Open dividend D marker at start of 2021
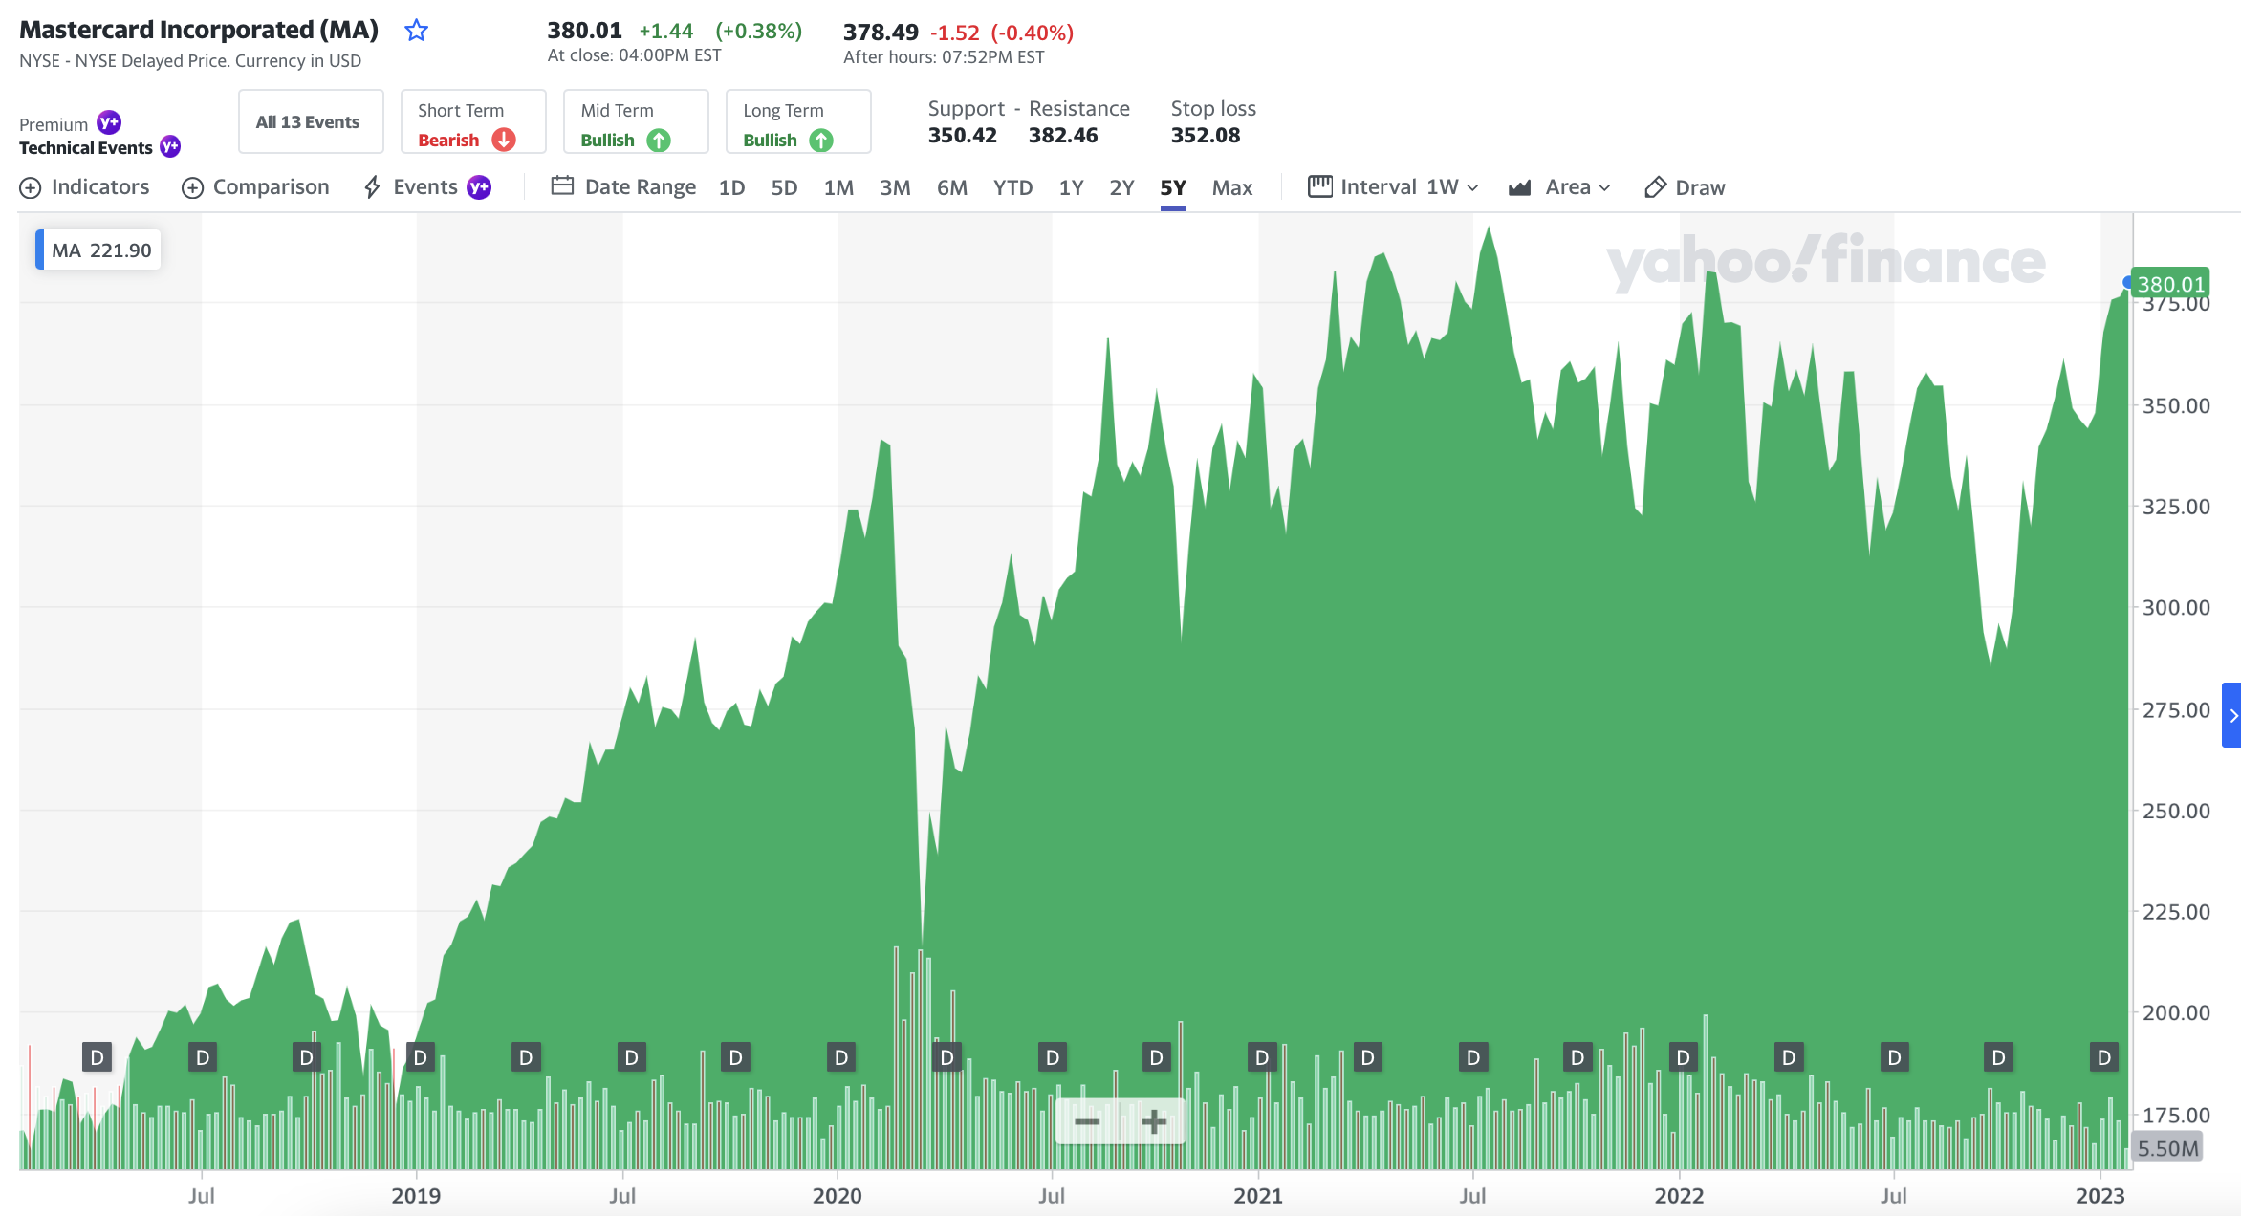The height and width of the screenshot is (1216, 2241). [1262, 1057]
